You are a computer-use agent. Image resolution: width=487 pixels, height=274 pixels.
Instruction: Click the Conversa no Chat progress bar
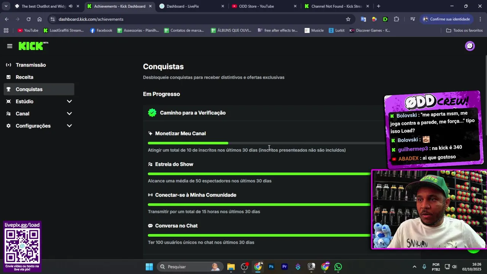(x=259, y=236)
